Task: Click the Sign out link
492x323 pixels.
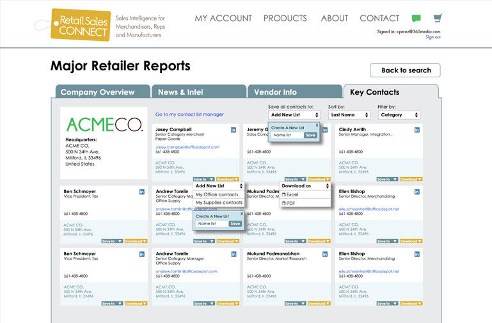Action: (432, 37)
